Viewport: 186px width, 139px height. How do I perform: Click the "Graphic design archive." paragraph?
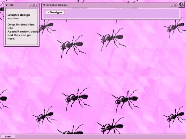[x=19, y=17]
